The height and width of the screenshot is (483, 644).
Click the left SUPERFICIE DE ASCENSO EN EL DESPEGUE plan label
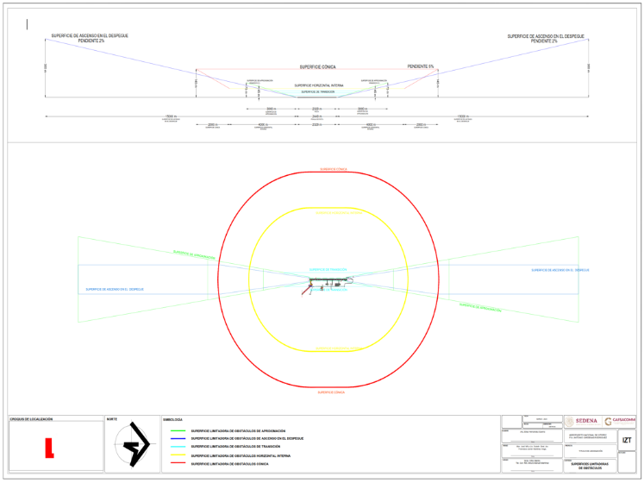pyautogui.click(x=115, y=290)
